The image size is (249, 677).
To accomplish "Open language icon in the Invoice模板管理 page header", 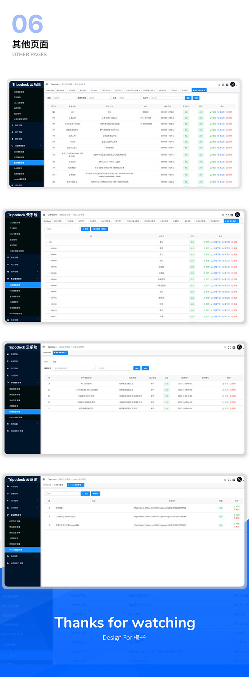I will 233,480.
